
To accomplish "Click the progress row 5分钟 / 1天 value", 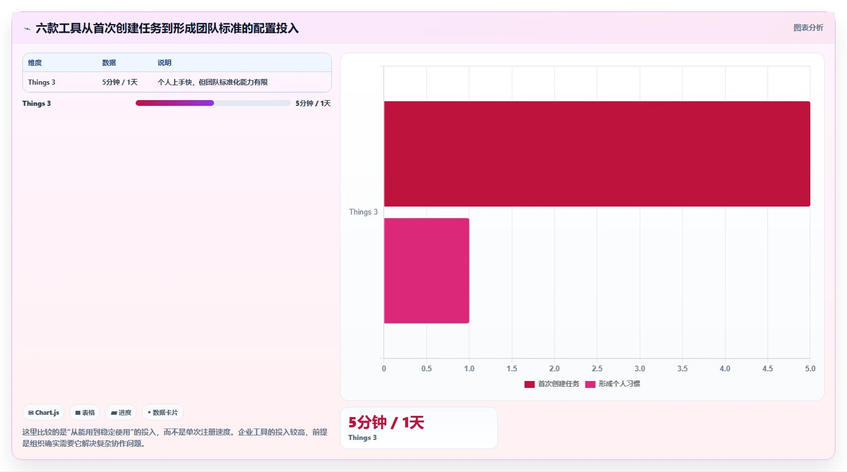I will tap(313, 104).
